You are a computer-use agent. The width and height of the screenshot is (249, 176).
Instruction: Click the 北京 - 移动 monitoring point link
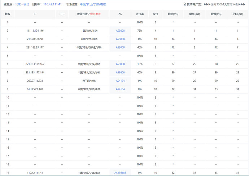pyautogui.click(x=22, y=4)
